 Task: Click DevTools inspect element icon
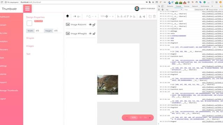click(159, 6)
